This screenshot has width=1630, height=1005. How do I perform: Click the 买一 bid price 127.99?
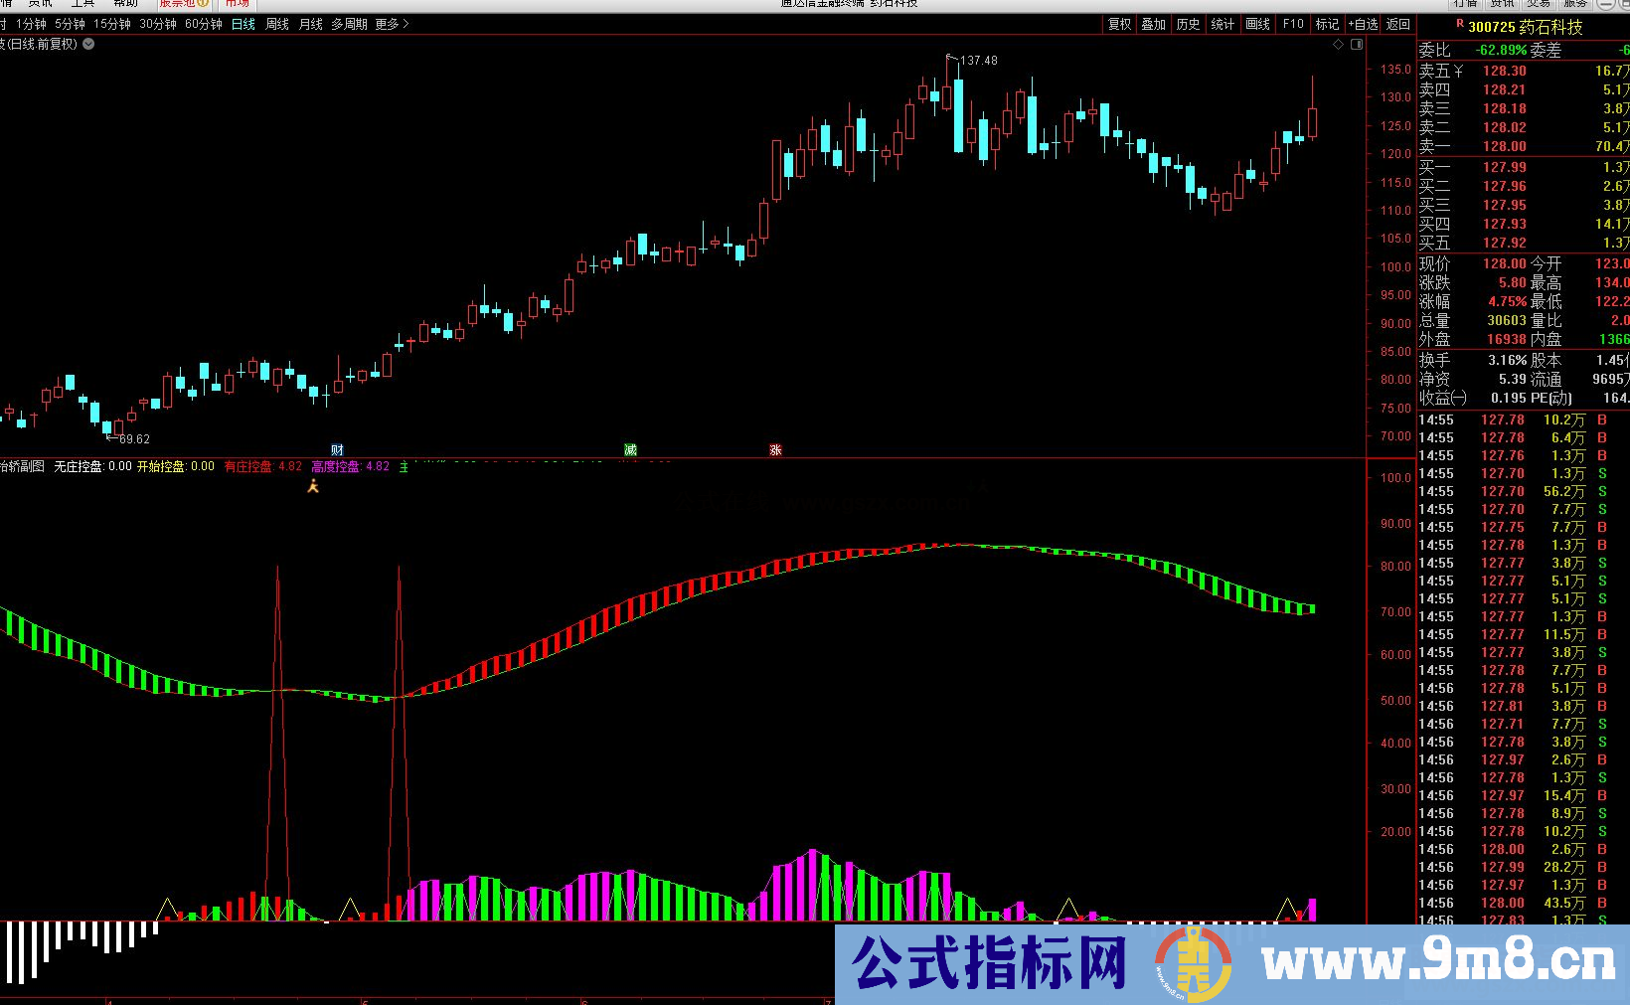tap(1504, 167)
